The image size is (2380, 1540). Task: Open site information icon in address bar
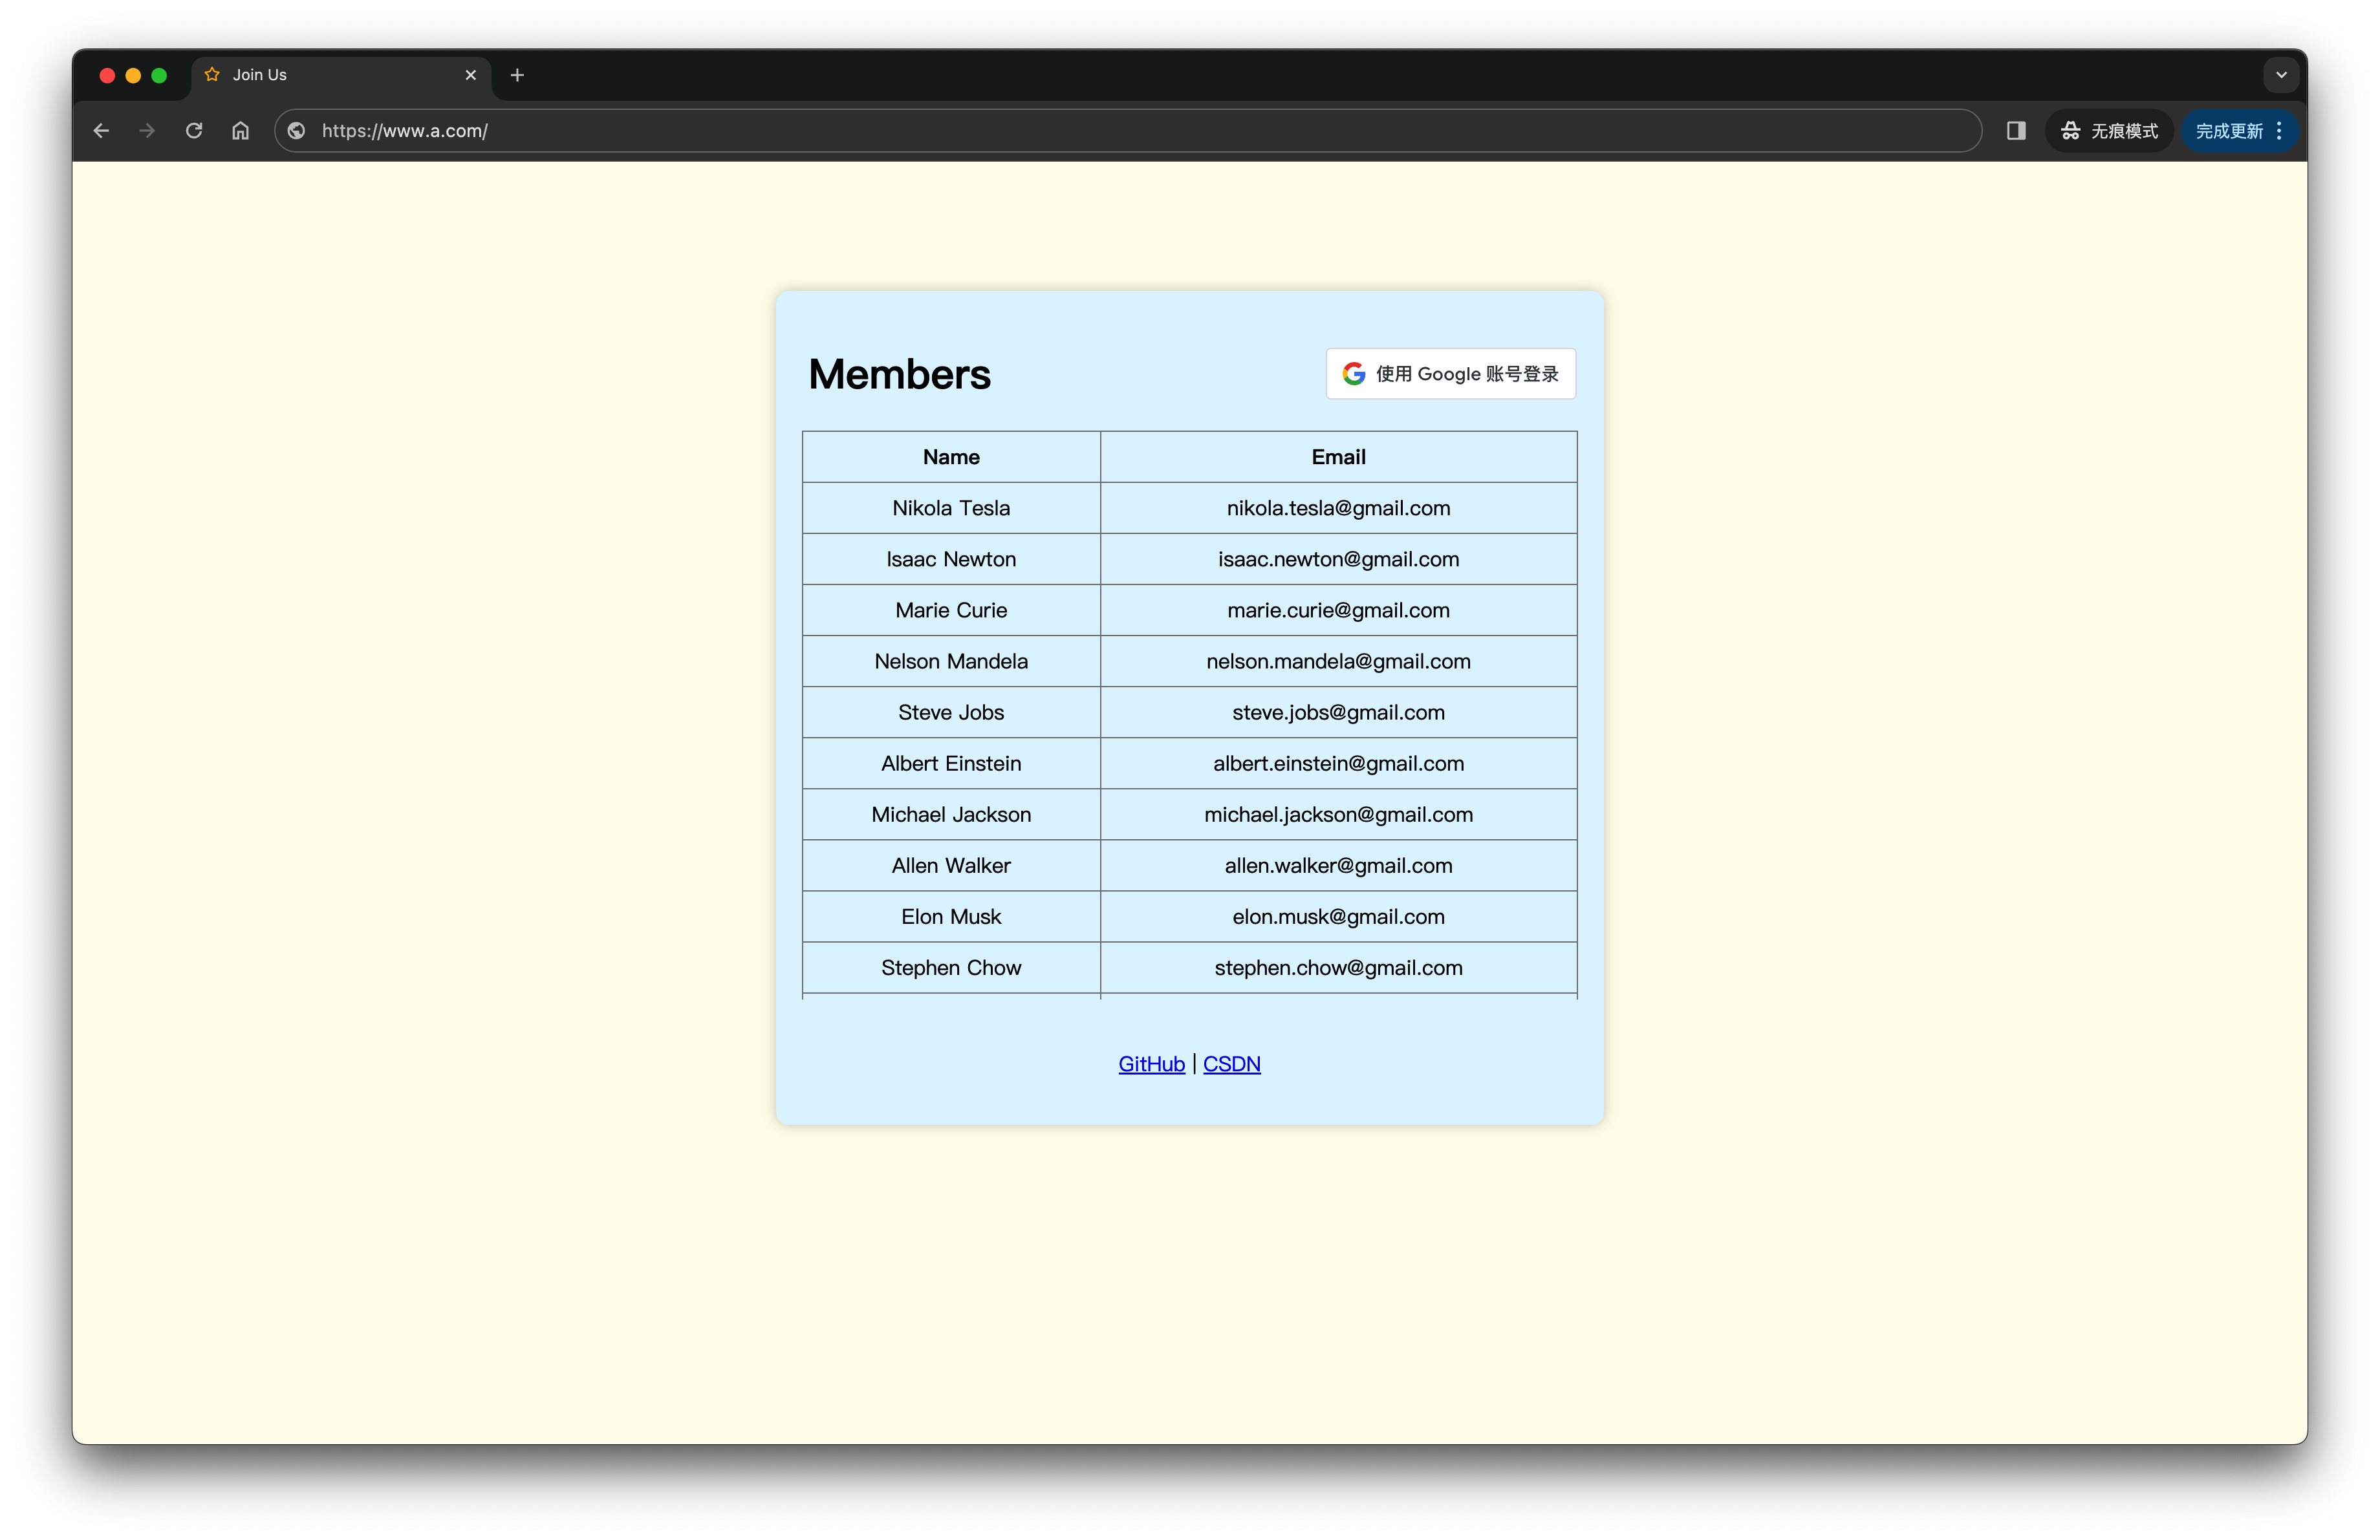tap(296, 131)
